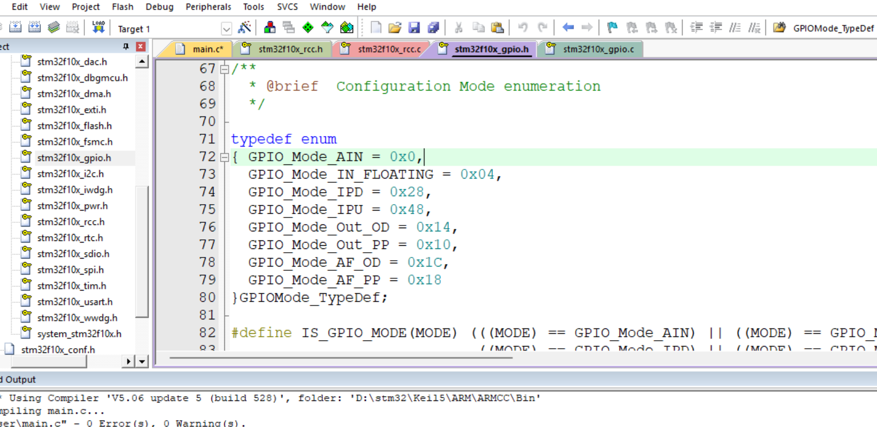Rebuild all target files
This screenshot has height=427, width=877.
tap(35, 27)
